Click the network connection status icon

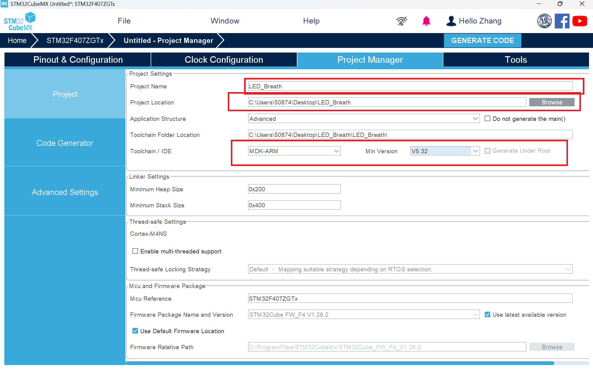(402, 21)
